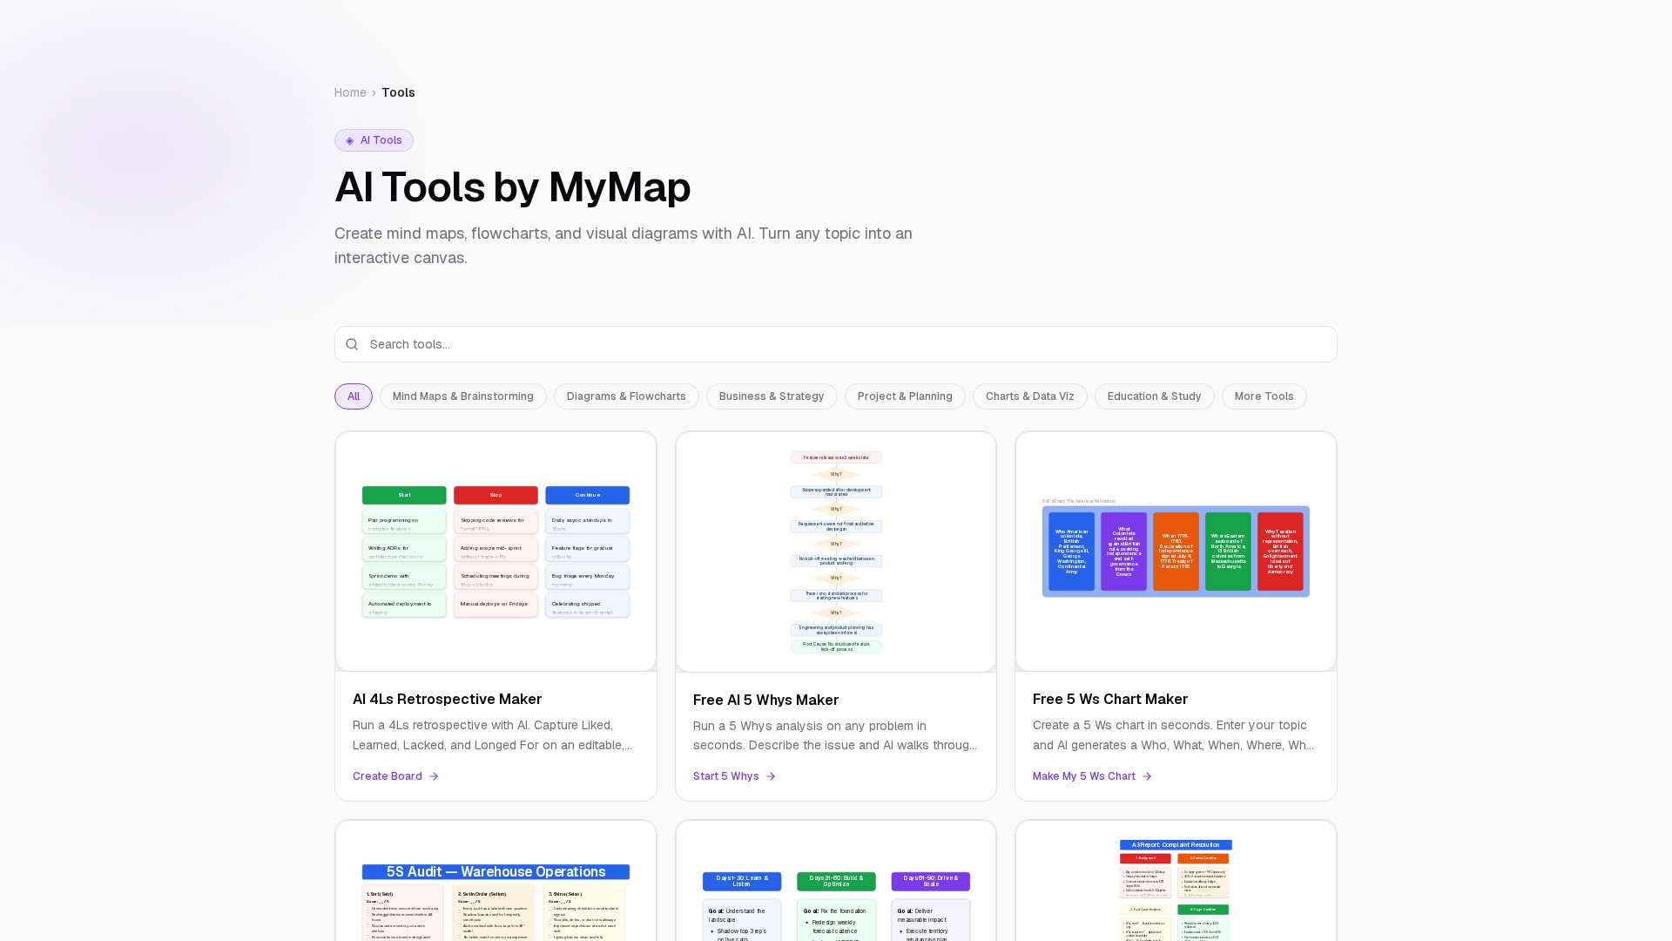Viewport: 1672px width, 941px height.
Task: Click the 4Ls retrospective description text
Action: pos(493,735)
